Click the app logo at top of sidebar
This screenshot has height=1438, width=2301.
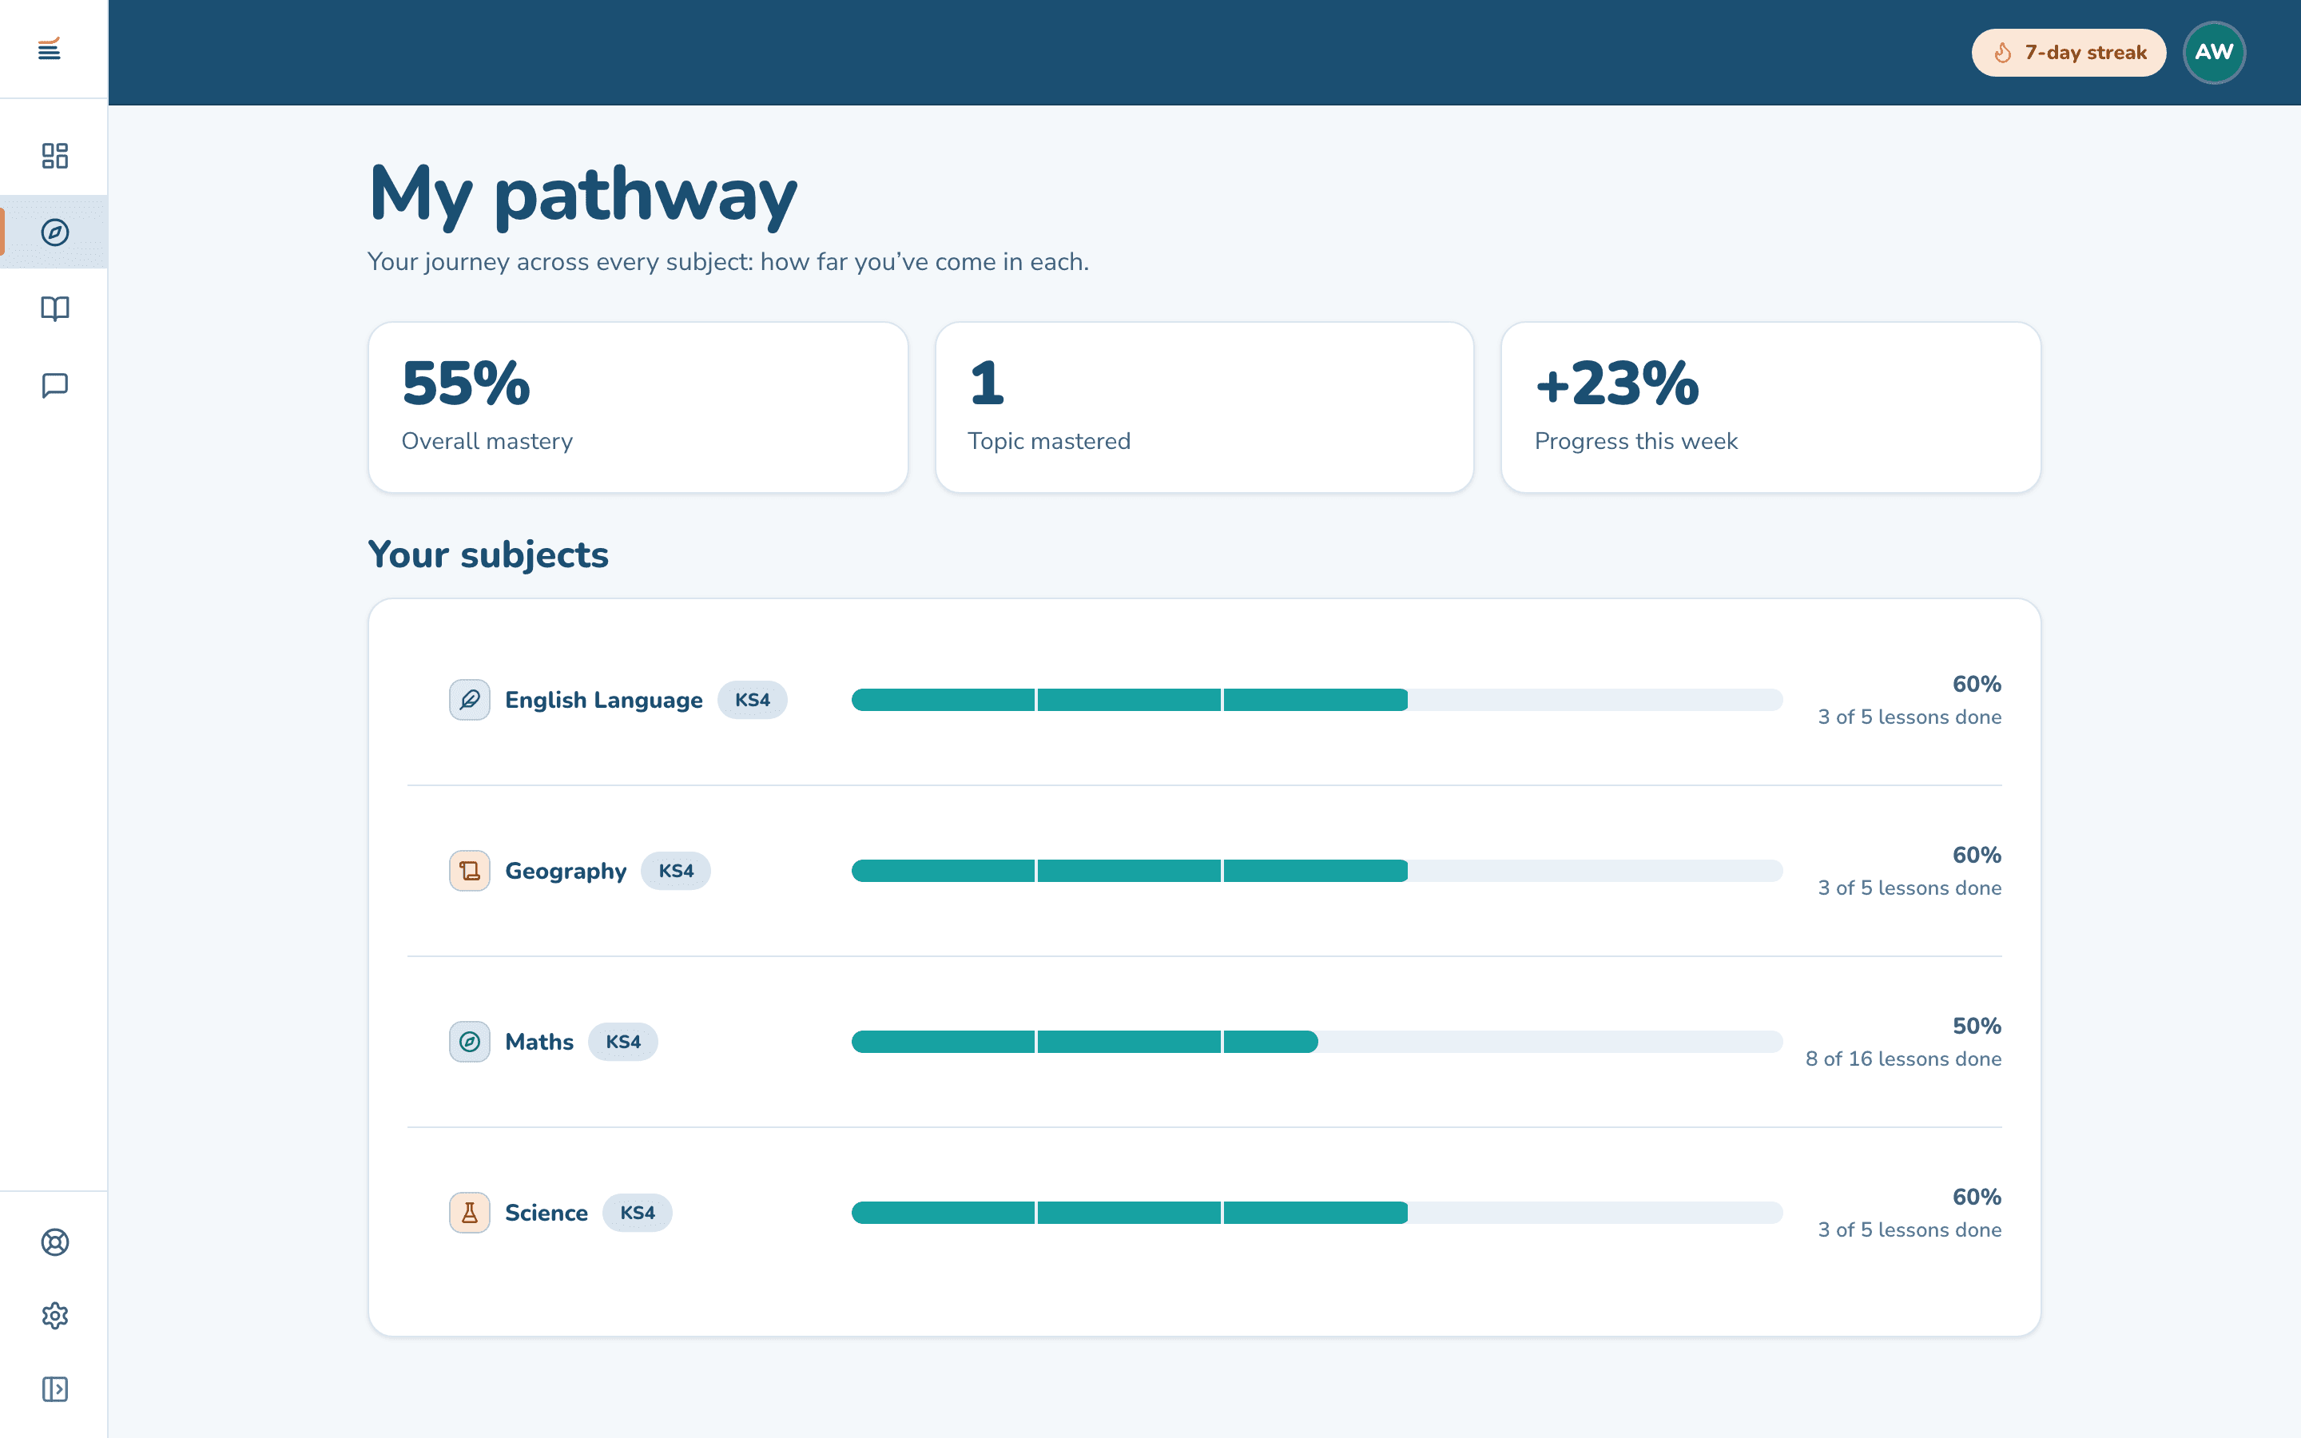point(50,49)
